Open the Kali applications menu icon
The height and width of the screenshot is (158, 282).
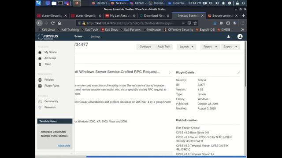point(38,3)
